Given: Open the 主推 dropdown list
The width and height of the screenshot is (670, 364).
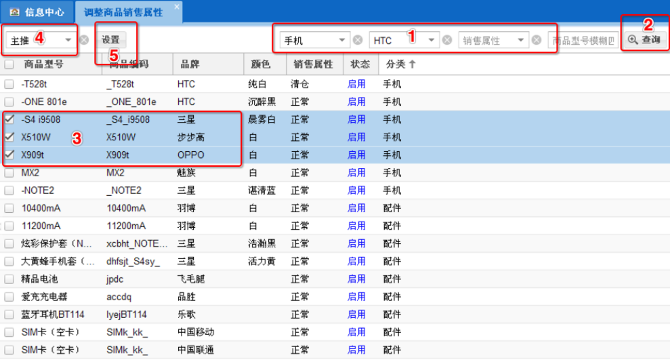Looking at the screenshot, I should (x=68, y=40).
